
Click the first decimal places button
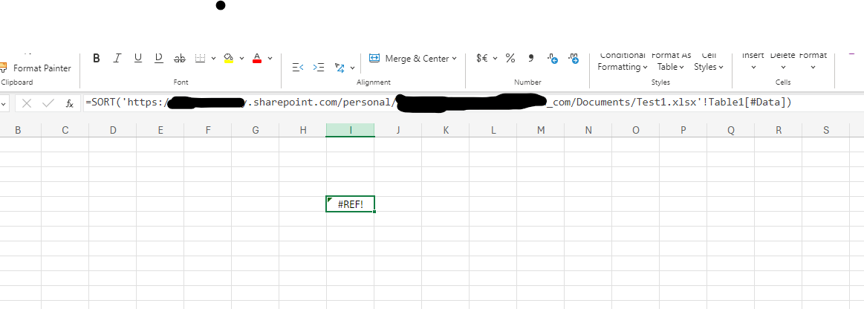(x=552, y=59)
